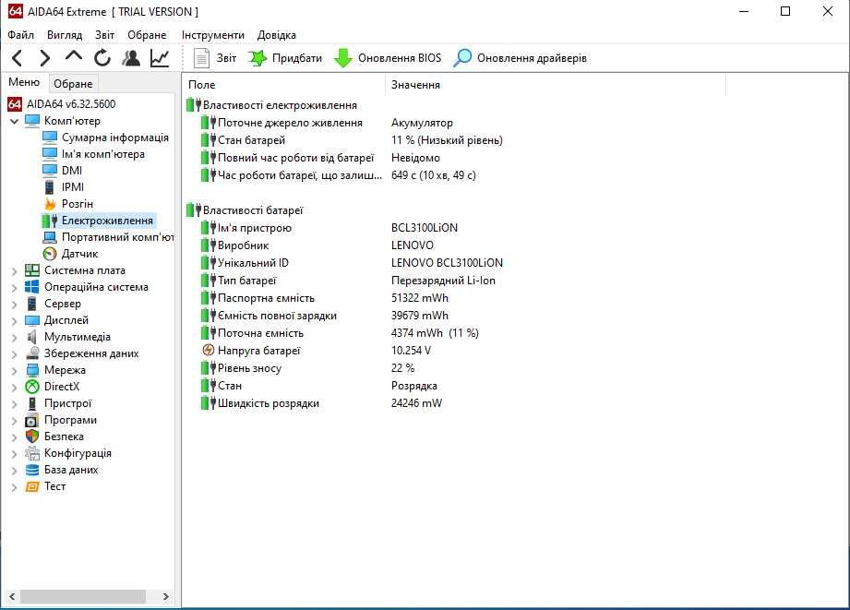Click the Мультимедіа speaker icon

(32, 337)
